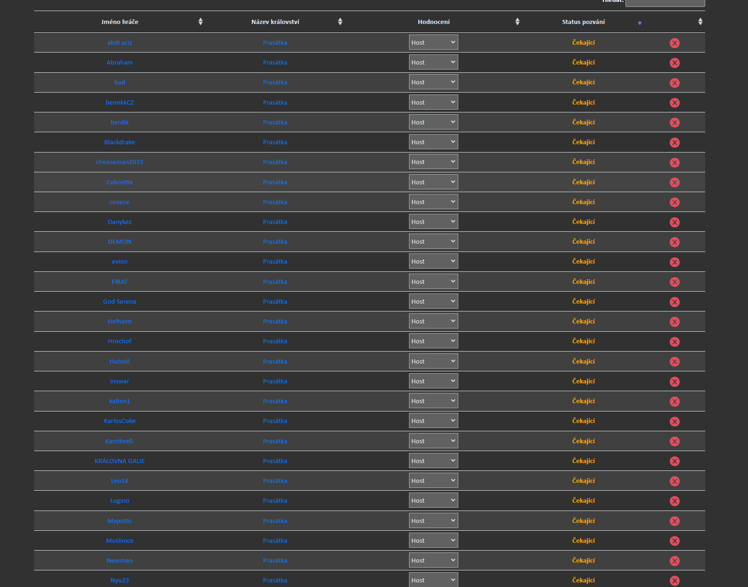Open the Host rank dropdown for Abraham

[433, 62]
